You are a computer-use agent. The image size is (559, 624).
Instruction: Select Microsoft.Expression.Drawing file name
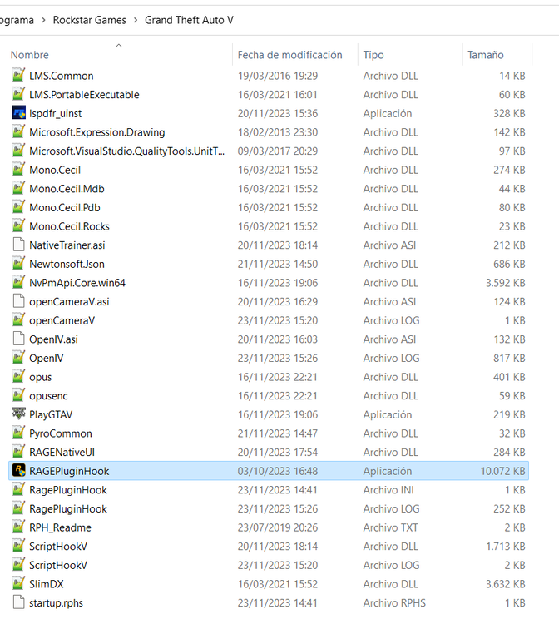pyautogui.click(x=97, y=132)
